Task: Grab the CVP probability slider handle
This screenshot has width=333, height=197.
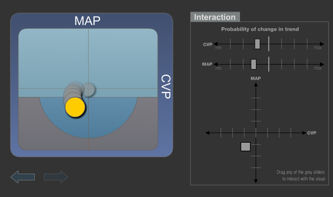Action: pyautogui.click(x=257, y=44)
